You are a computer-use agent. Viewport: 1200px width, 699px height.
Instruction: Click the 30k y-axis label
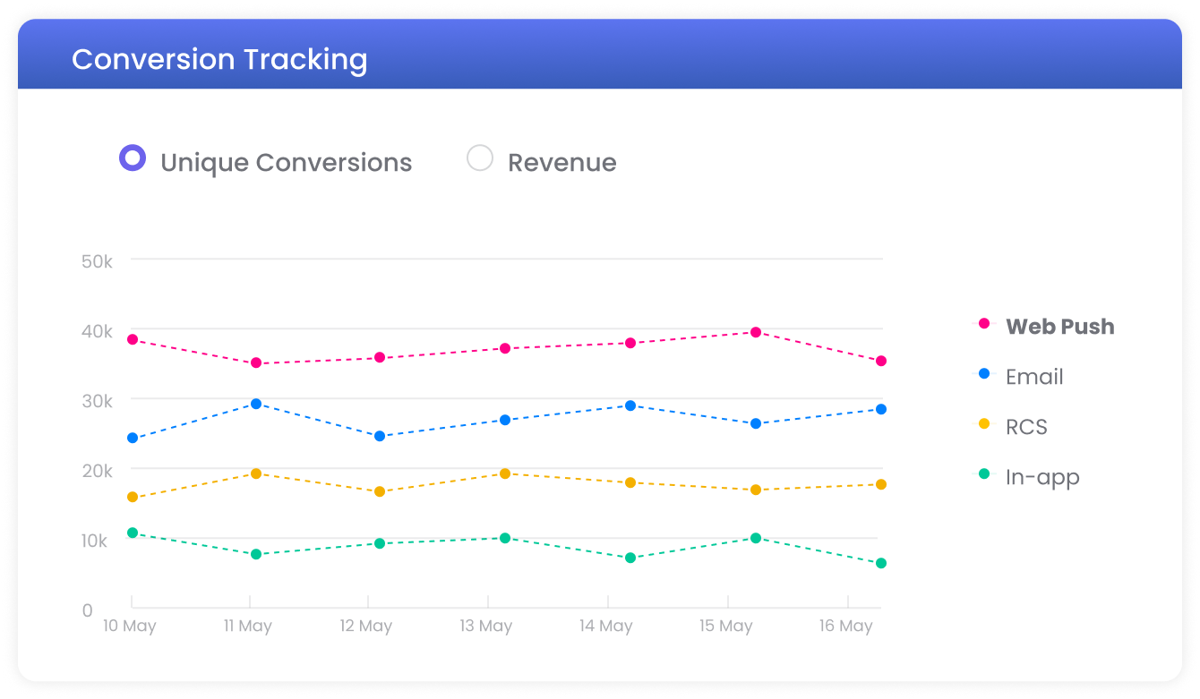pyautogui.click(x=97, y=401)
